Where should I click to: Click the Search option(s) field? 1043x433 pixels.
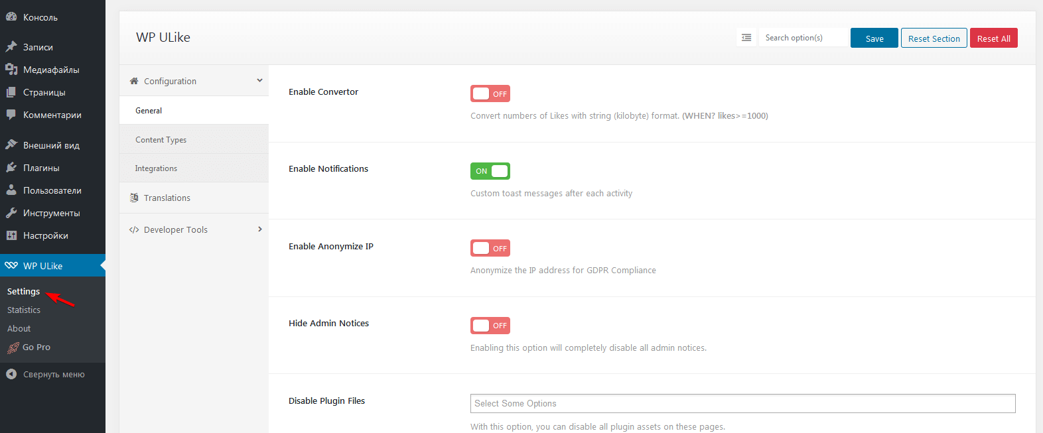pyautogui.click(x=803, y=38)
